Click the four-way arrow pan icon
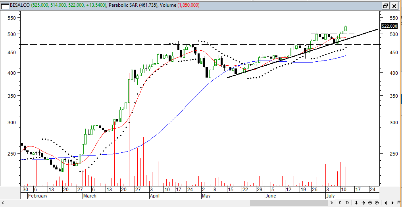 pyautogui.click(x=363, y=203)
